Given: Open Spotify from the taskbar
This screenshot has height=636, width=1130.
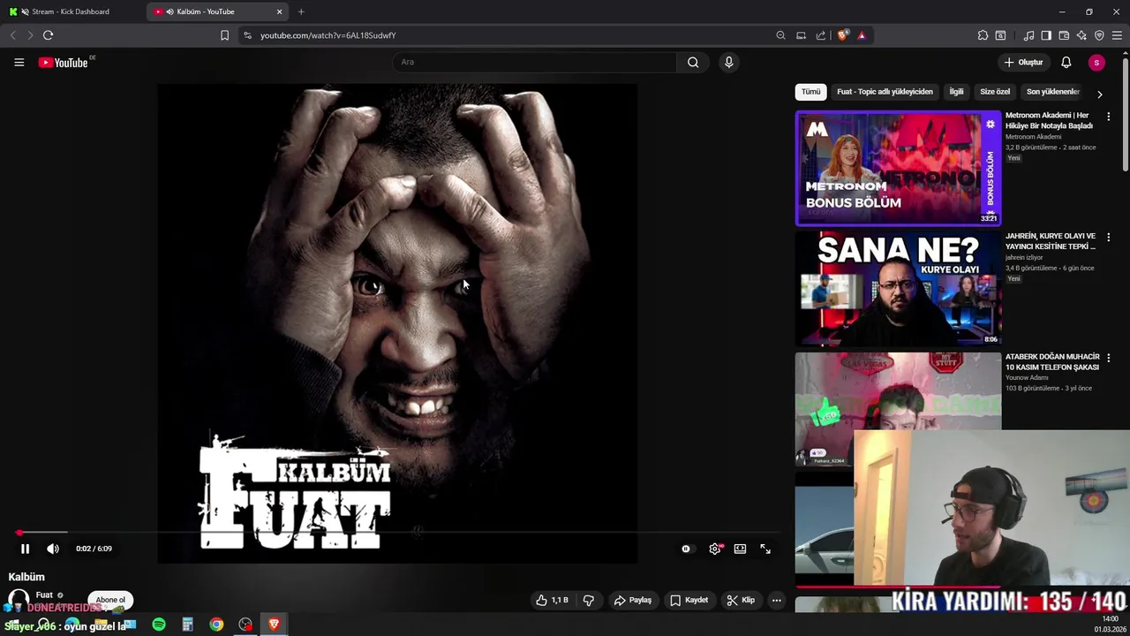Looking at the screenshot, I should (159, 625).
